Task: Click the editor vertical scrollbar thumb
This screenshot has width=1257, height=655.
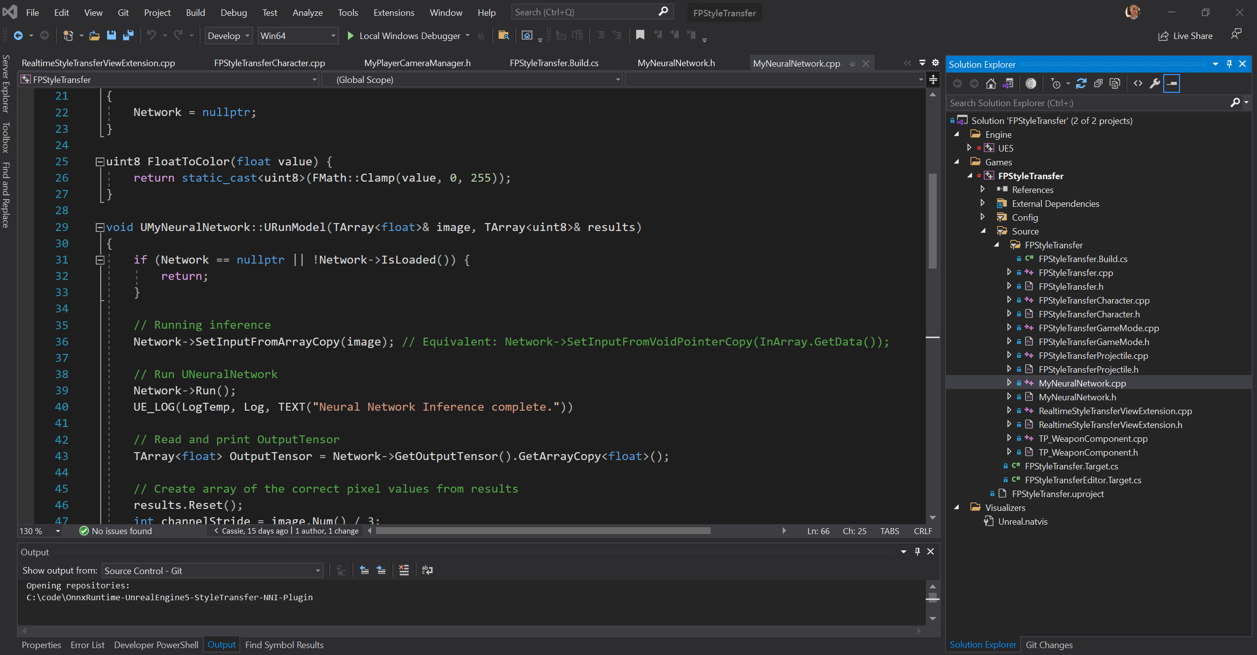Action: point(933,221)
